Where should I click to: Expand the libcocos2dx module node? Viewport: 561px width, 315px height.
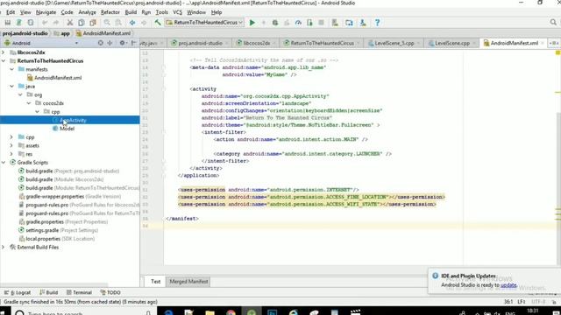click(4, 52)
